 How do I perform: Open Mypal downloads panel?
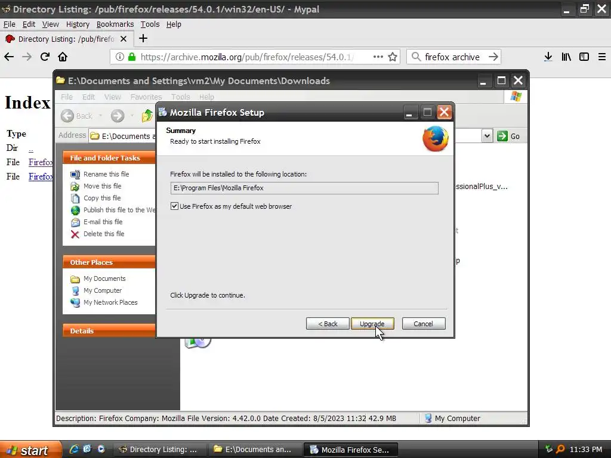(548, 57)
